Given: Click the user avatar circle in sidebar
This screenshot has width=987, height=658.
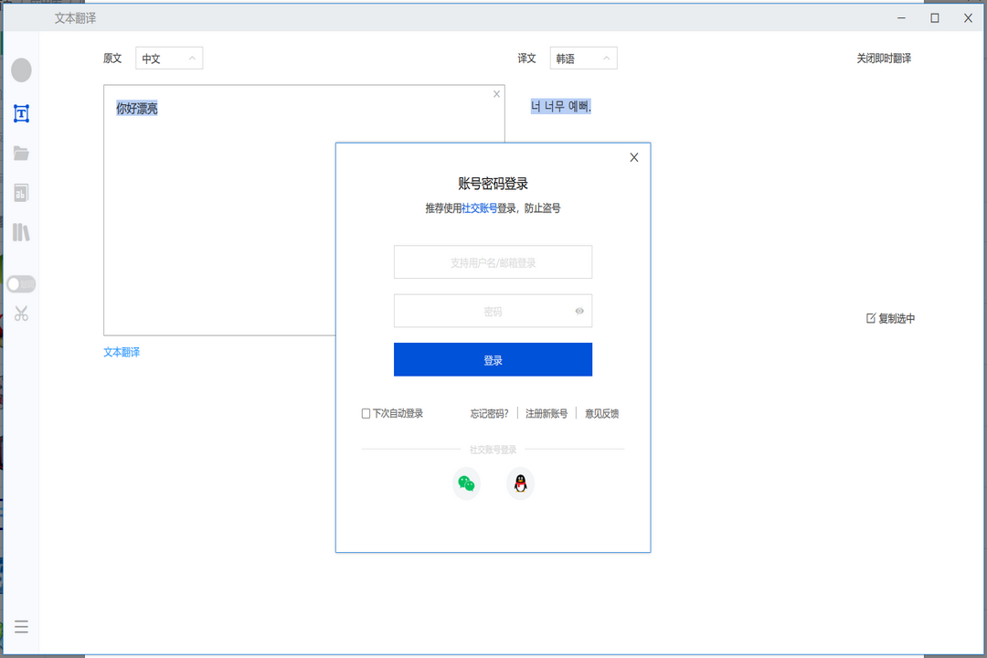Looking at the screenshot, I should (x=21, y=70).
